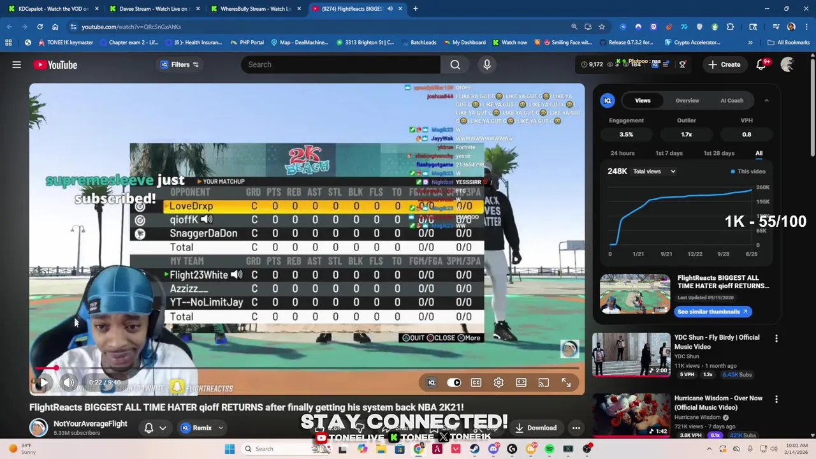Image resolution: width=816 pixels, height=459 pixels.
Task: Open a new browser tab
Action: 415,9
